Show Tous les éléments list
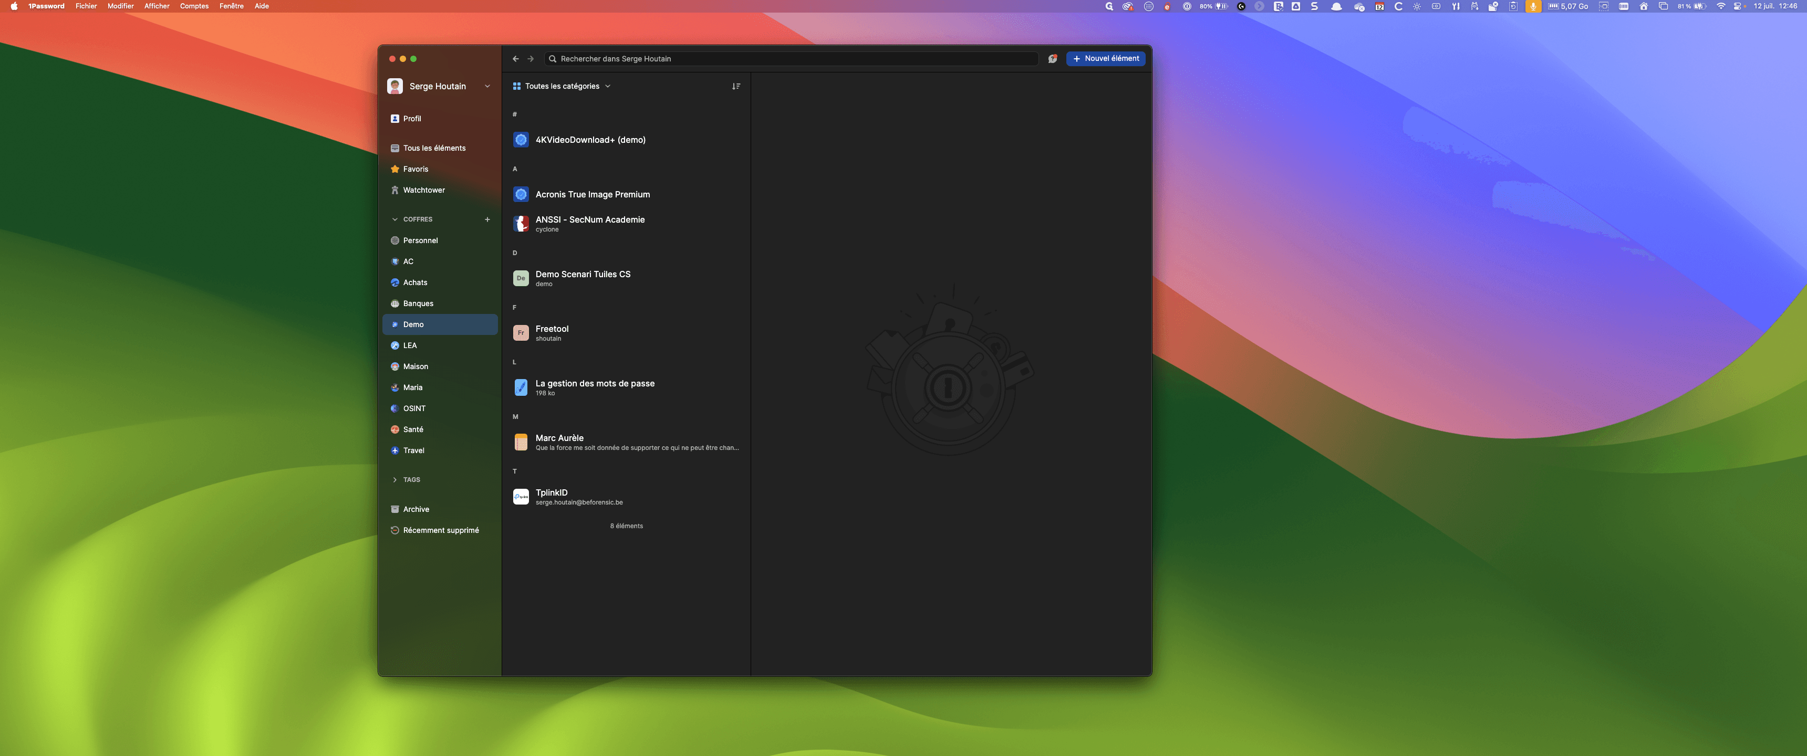This screenshot has height=756, width=1807. [x=440, y=148]
